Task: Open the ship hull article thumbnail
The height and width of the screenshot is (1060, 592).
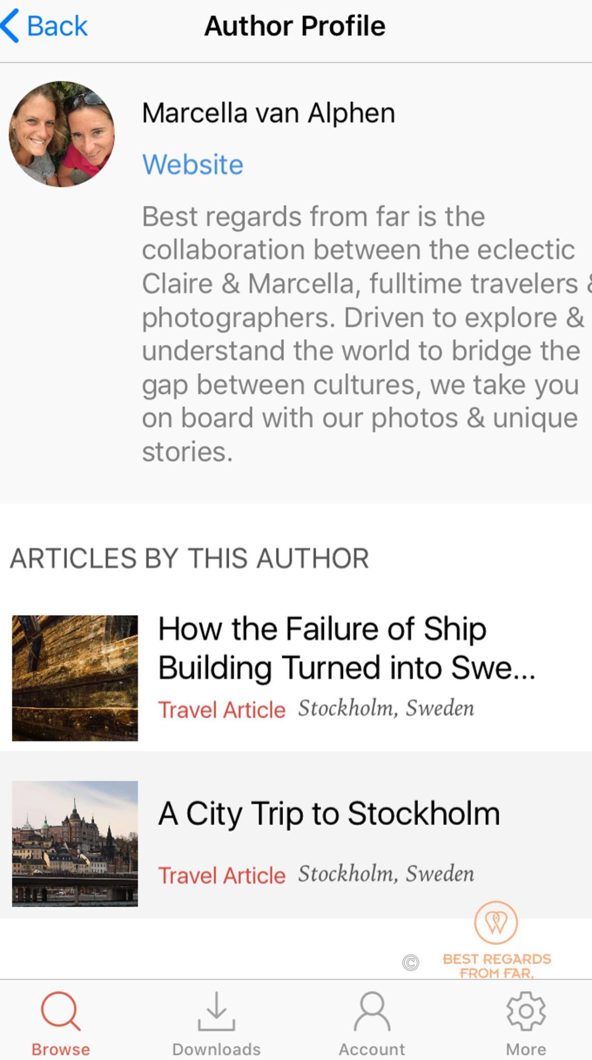Action: tap(75, 678)
